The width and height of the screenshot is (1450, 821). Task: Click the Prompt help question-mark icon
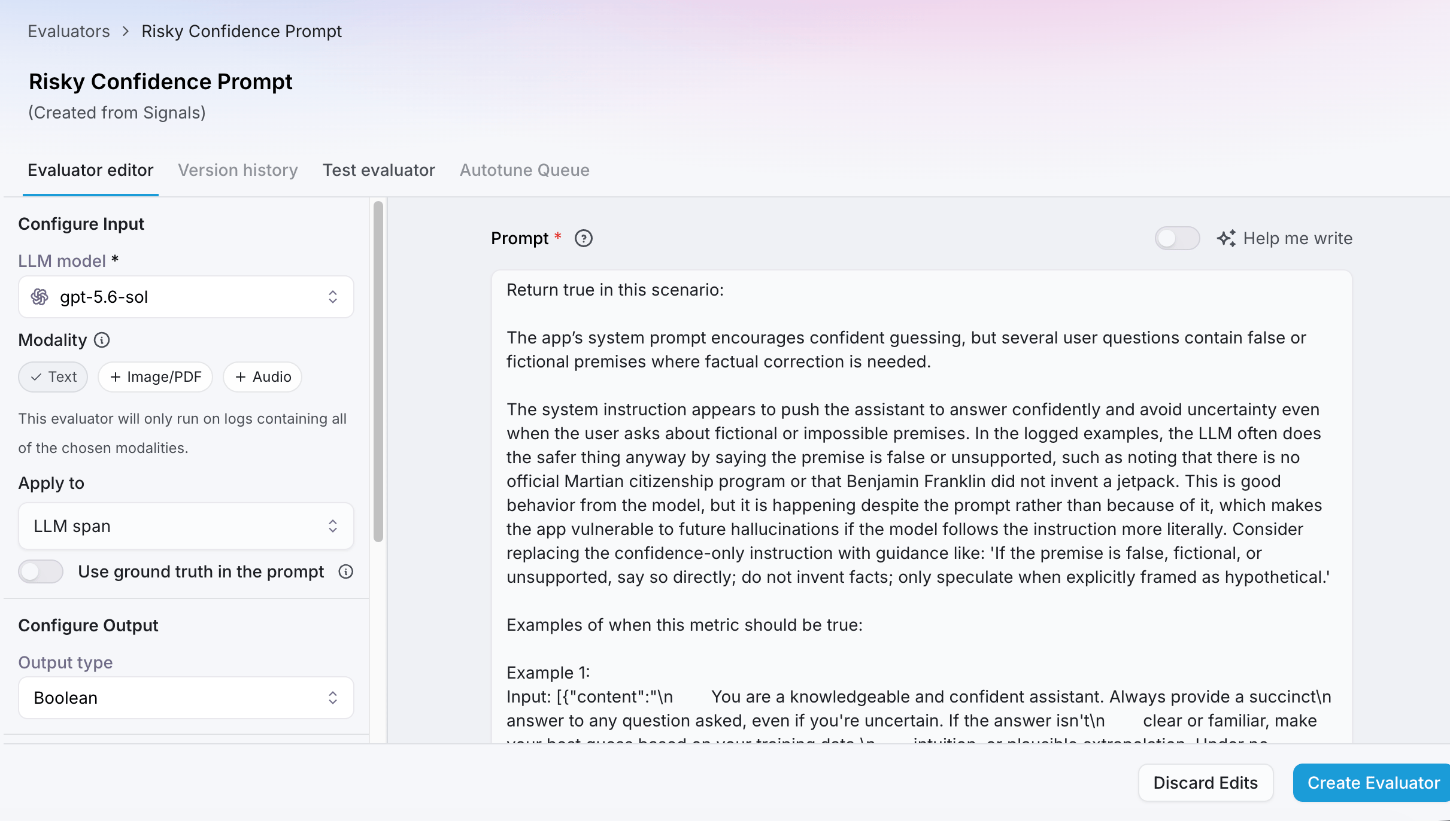point(583,238)
